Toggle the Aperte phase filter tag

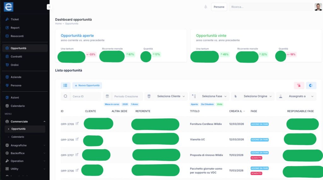click(x=194, y=104)
